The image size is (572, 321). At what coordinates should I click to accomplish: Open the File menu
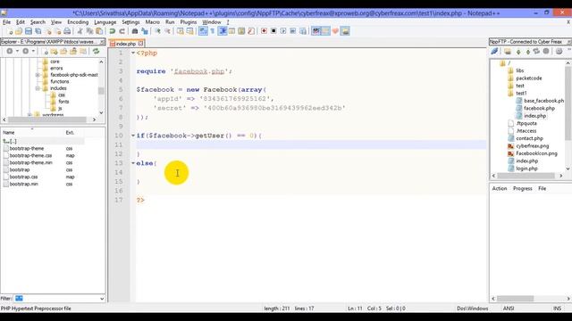pos(6,22)
